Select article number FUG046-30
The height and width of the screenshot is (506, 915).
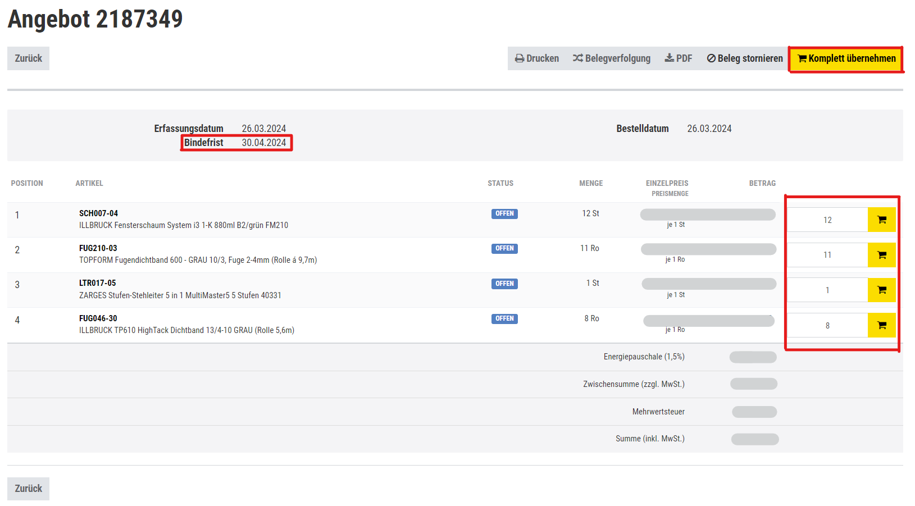click(98, 318)
